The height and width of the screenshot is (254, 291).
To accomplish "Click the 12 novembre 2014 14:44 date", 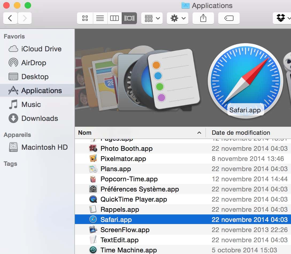I will click(250, 179).
